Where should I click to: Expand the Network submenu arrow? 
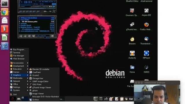pyautogui.click(x=28, y=81)
